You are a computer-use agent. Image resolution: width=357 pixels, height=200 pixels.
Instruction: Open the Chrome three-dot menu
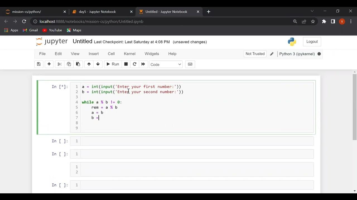point(351,21)
